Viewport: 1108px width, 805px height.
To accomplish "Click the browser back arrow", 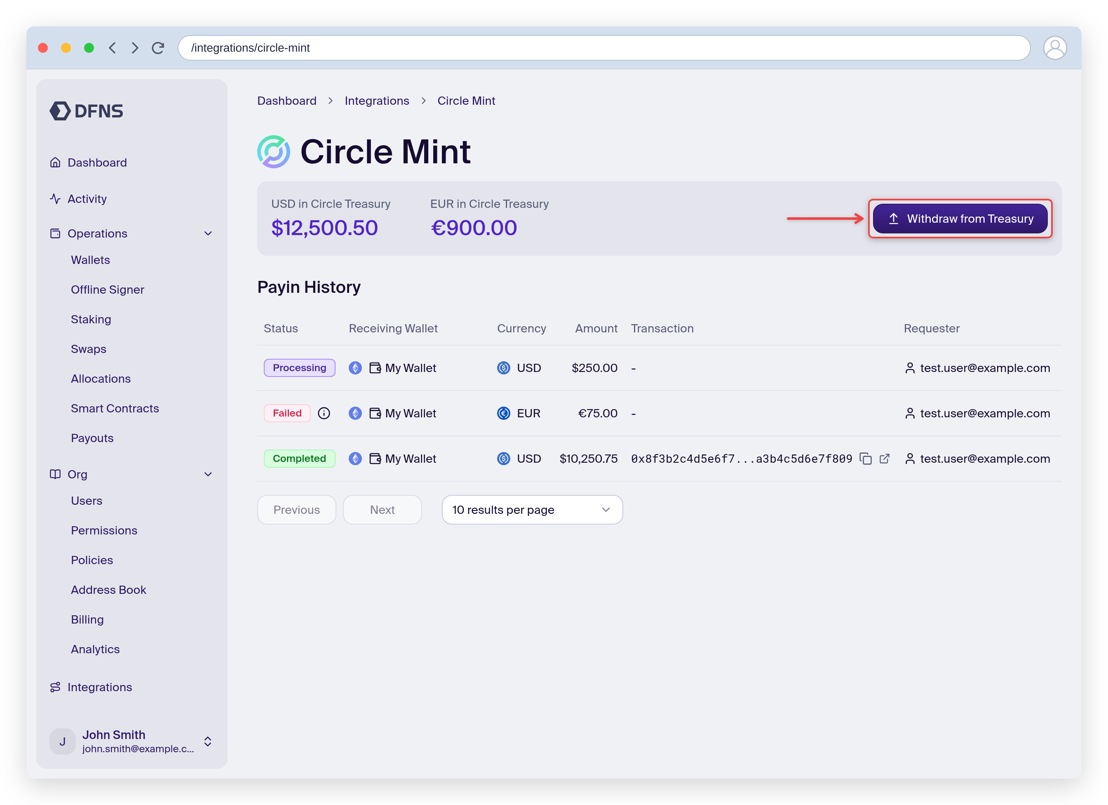I will pos(113,48).
